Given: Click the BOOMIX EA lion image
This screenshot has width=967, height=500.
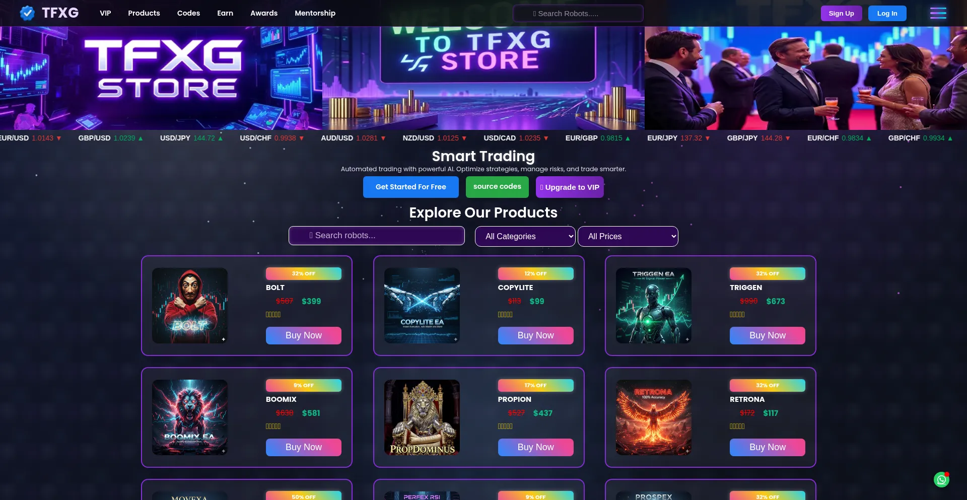Looking at the screenshot, I should point(190,417).
